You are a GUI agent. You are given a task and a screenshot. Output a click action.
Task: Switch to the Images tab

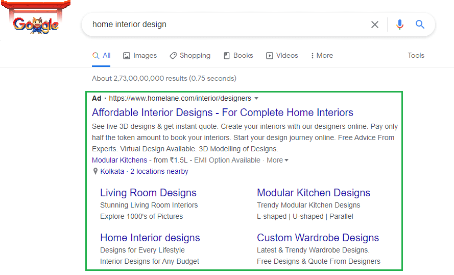pyautogui.click(x=140, y=56)
